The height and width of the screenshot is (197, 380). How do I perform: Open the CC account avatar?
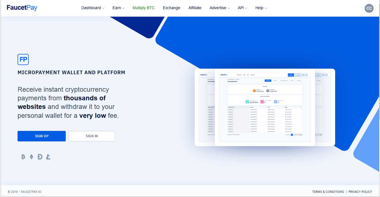pos(369,8)
